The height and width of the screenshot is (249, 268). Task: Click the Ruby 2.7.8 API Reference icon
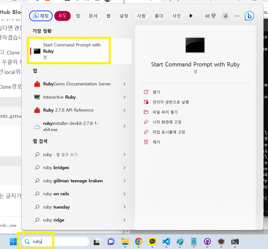click(37, 110)
